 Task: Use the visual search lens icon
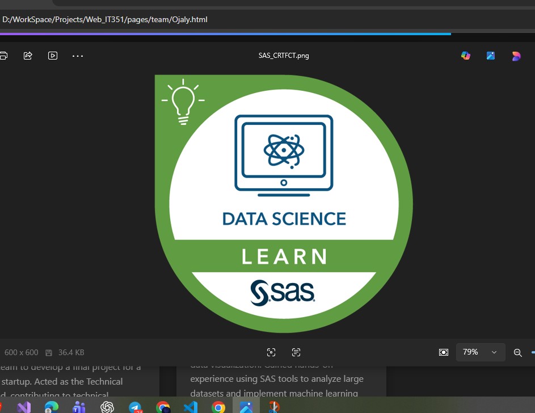[271, 352]
